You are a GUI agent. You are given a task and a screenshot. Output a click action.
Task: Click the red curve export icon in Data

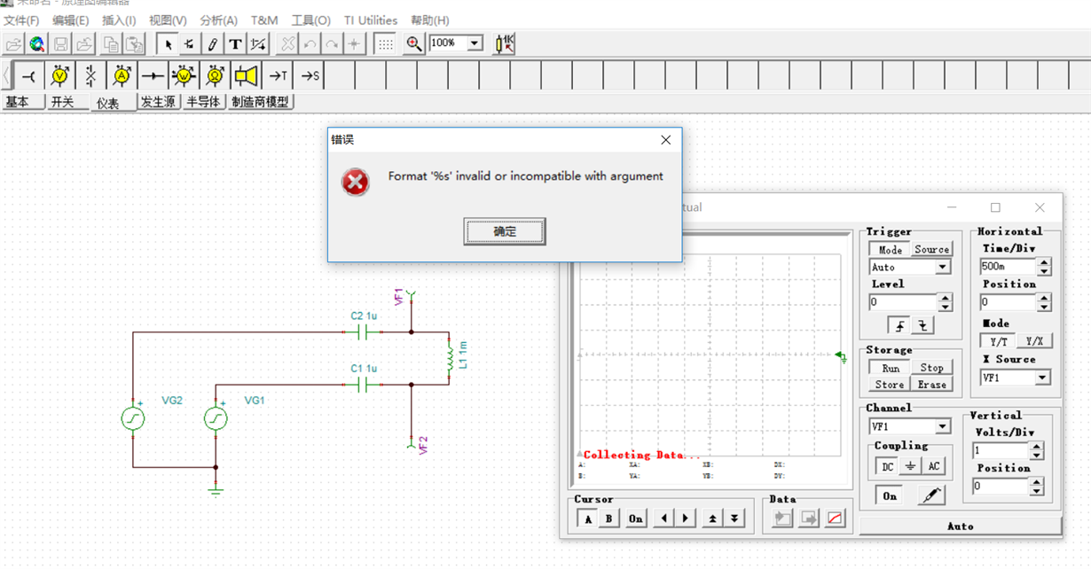tap(835, 518)
